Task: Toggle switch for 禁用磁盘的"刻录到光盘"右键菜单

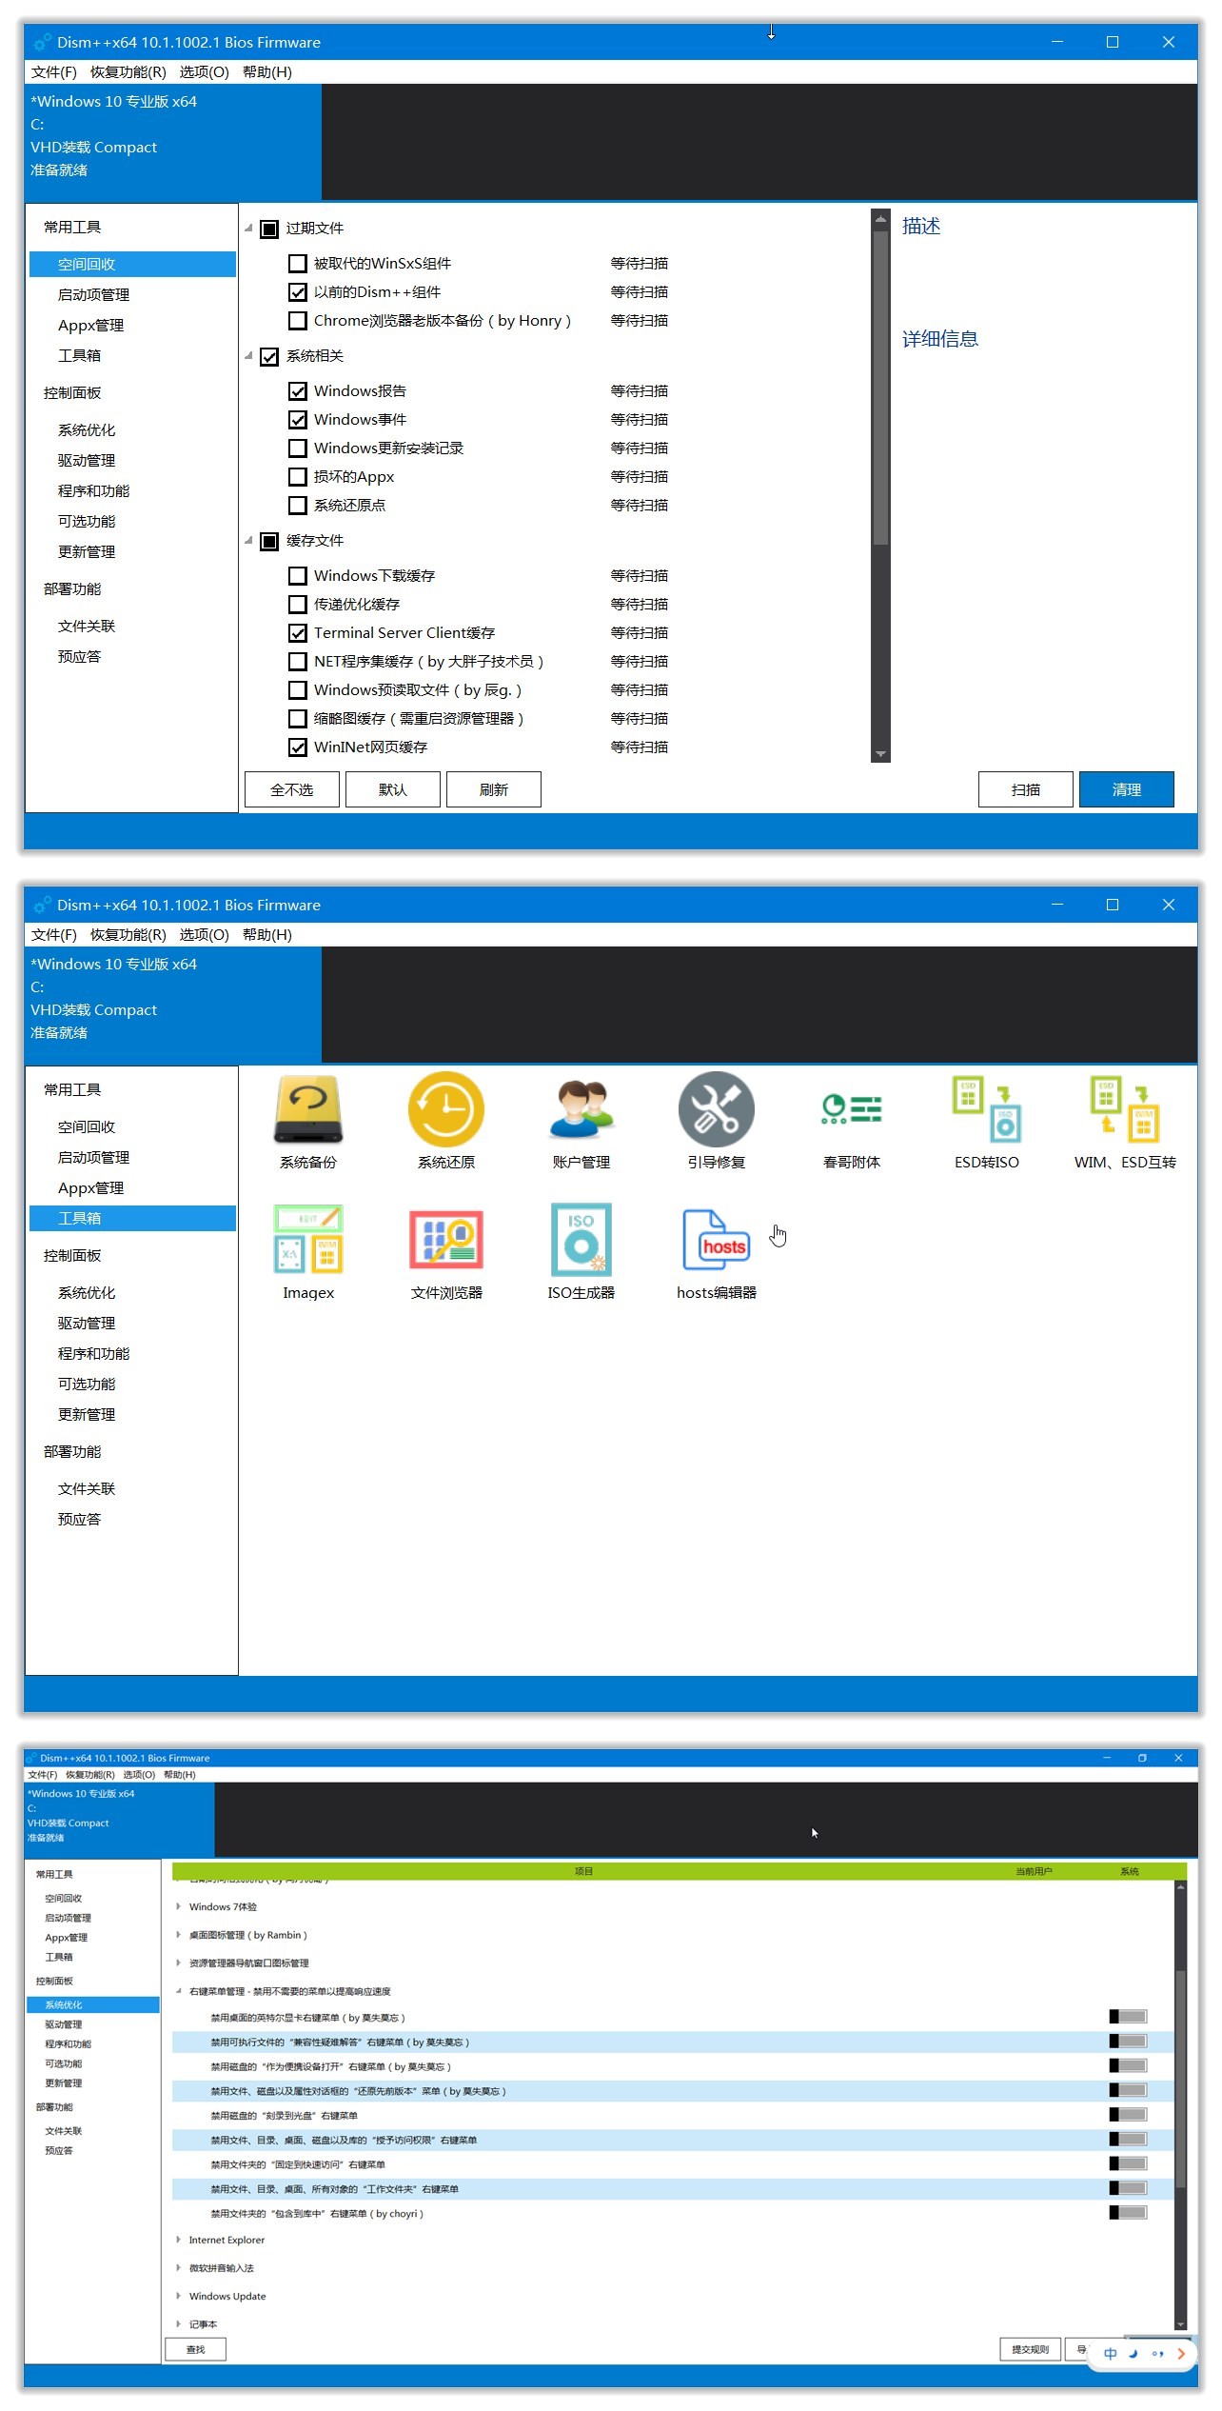Action: [x=1128, y=2115]
